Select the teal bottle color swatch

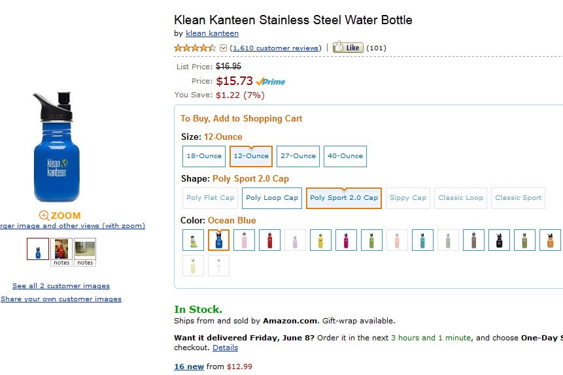[422, 240]
